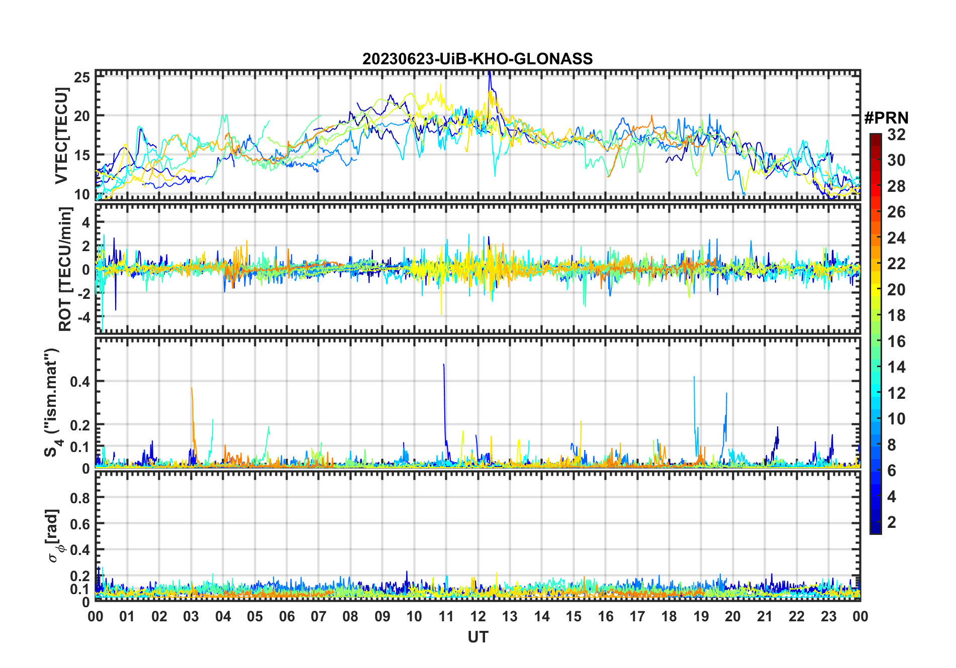Click colorbar tick label 22

click(x=896, y=263)
